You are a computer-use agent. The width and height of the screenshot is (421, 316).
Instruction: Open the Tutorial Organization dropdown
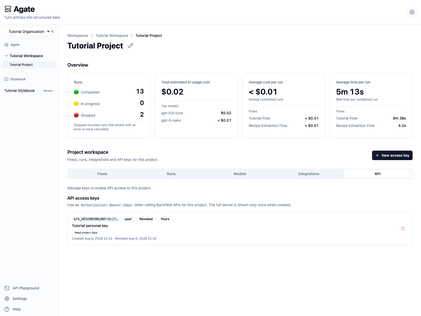(28, 31)
